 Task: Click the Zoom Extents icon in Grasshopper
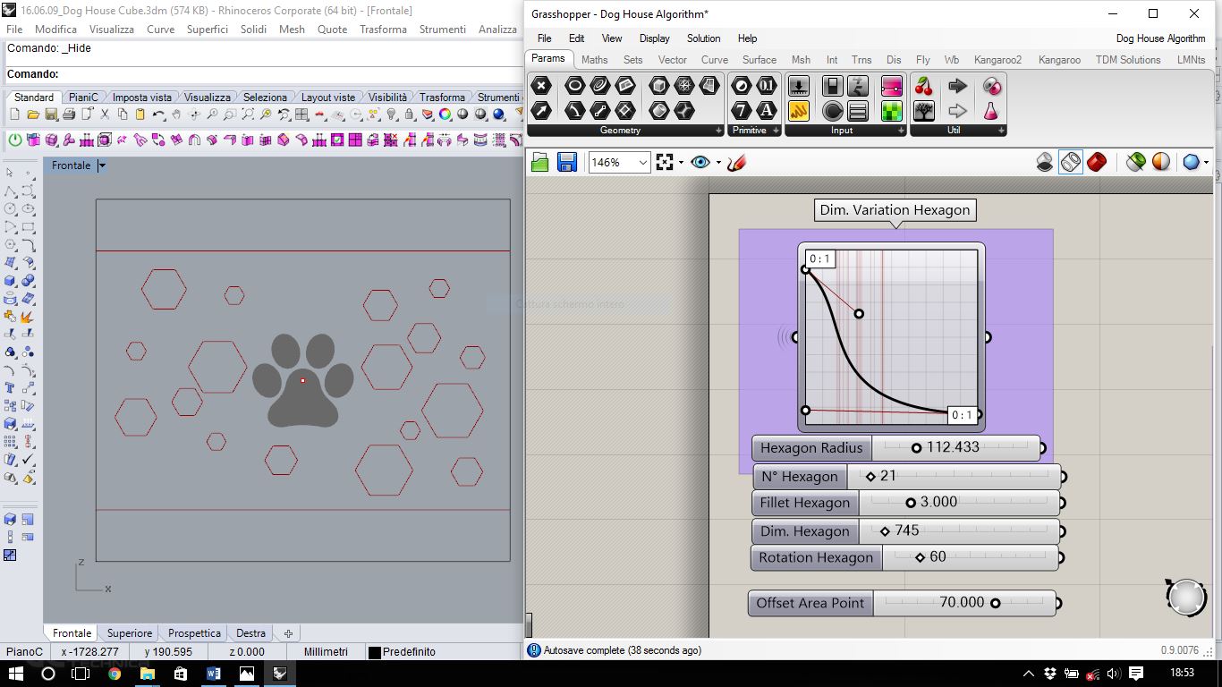pos(664,162)
